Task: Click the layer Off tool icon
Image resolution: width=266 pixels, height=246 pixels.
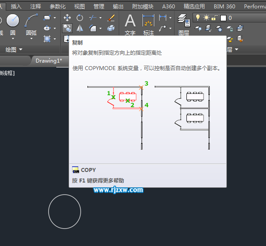Action: click(198, 28)
